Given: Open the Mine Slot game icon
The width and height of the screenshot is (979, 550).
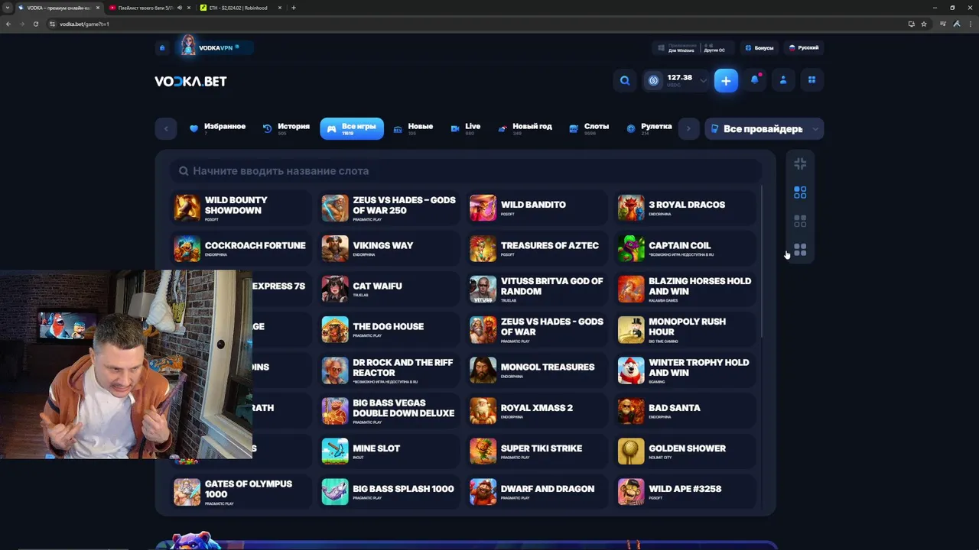Looking at the screenshot, I should (335, 451).
